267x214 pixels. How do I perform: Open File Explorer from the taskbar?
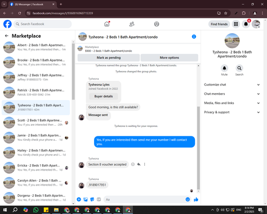coord(56,210)
